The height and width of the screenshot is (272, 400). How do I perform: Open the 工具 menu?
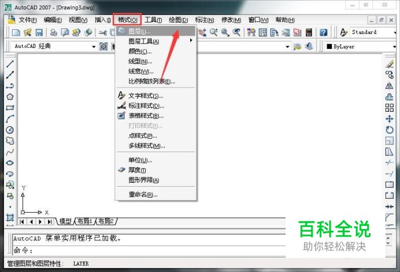click(153, 20)
